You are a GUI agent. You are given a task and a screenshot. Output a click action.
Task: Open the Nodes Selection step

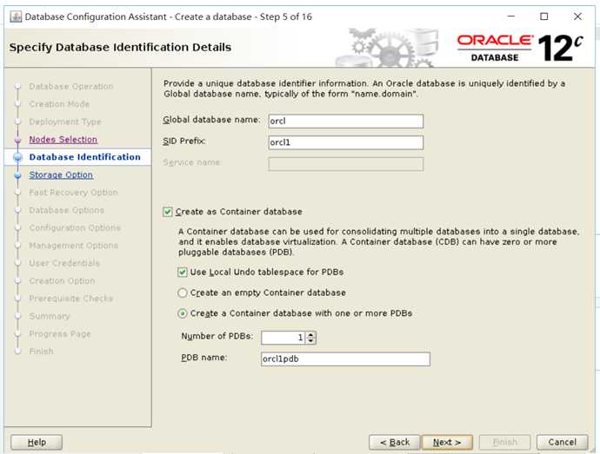point(63,140)
